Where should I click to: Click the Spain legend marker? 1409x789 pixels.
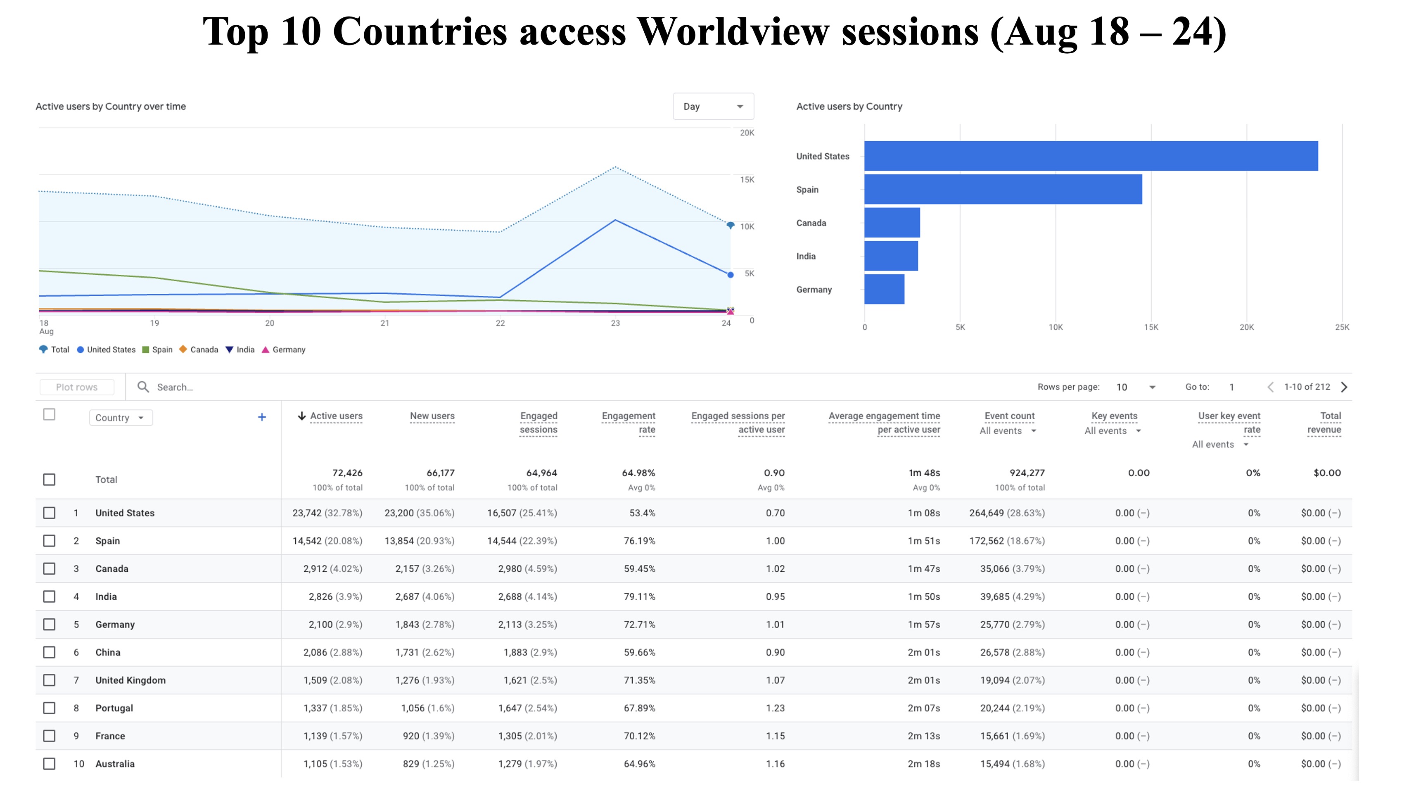click(145, 349)
